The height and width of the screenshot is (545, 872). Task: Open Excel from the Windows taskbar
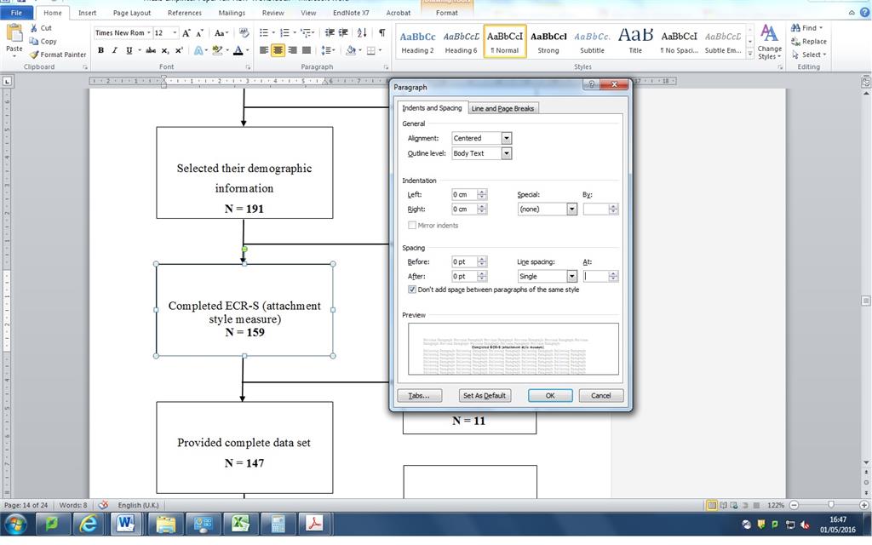[x=240, y=524]
